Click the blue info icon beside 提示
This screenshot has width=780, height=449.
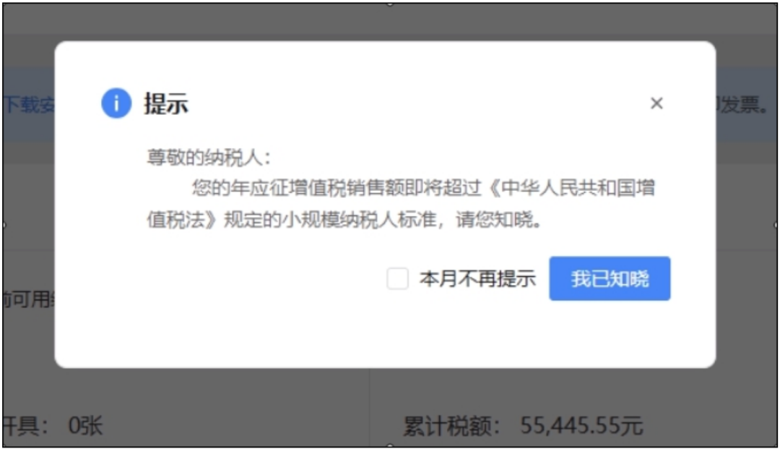point(116,103)
